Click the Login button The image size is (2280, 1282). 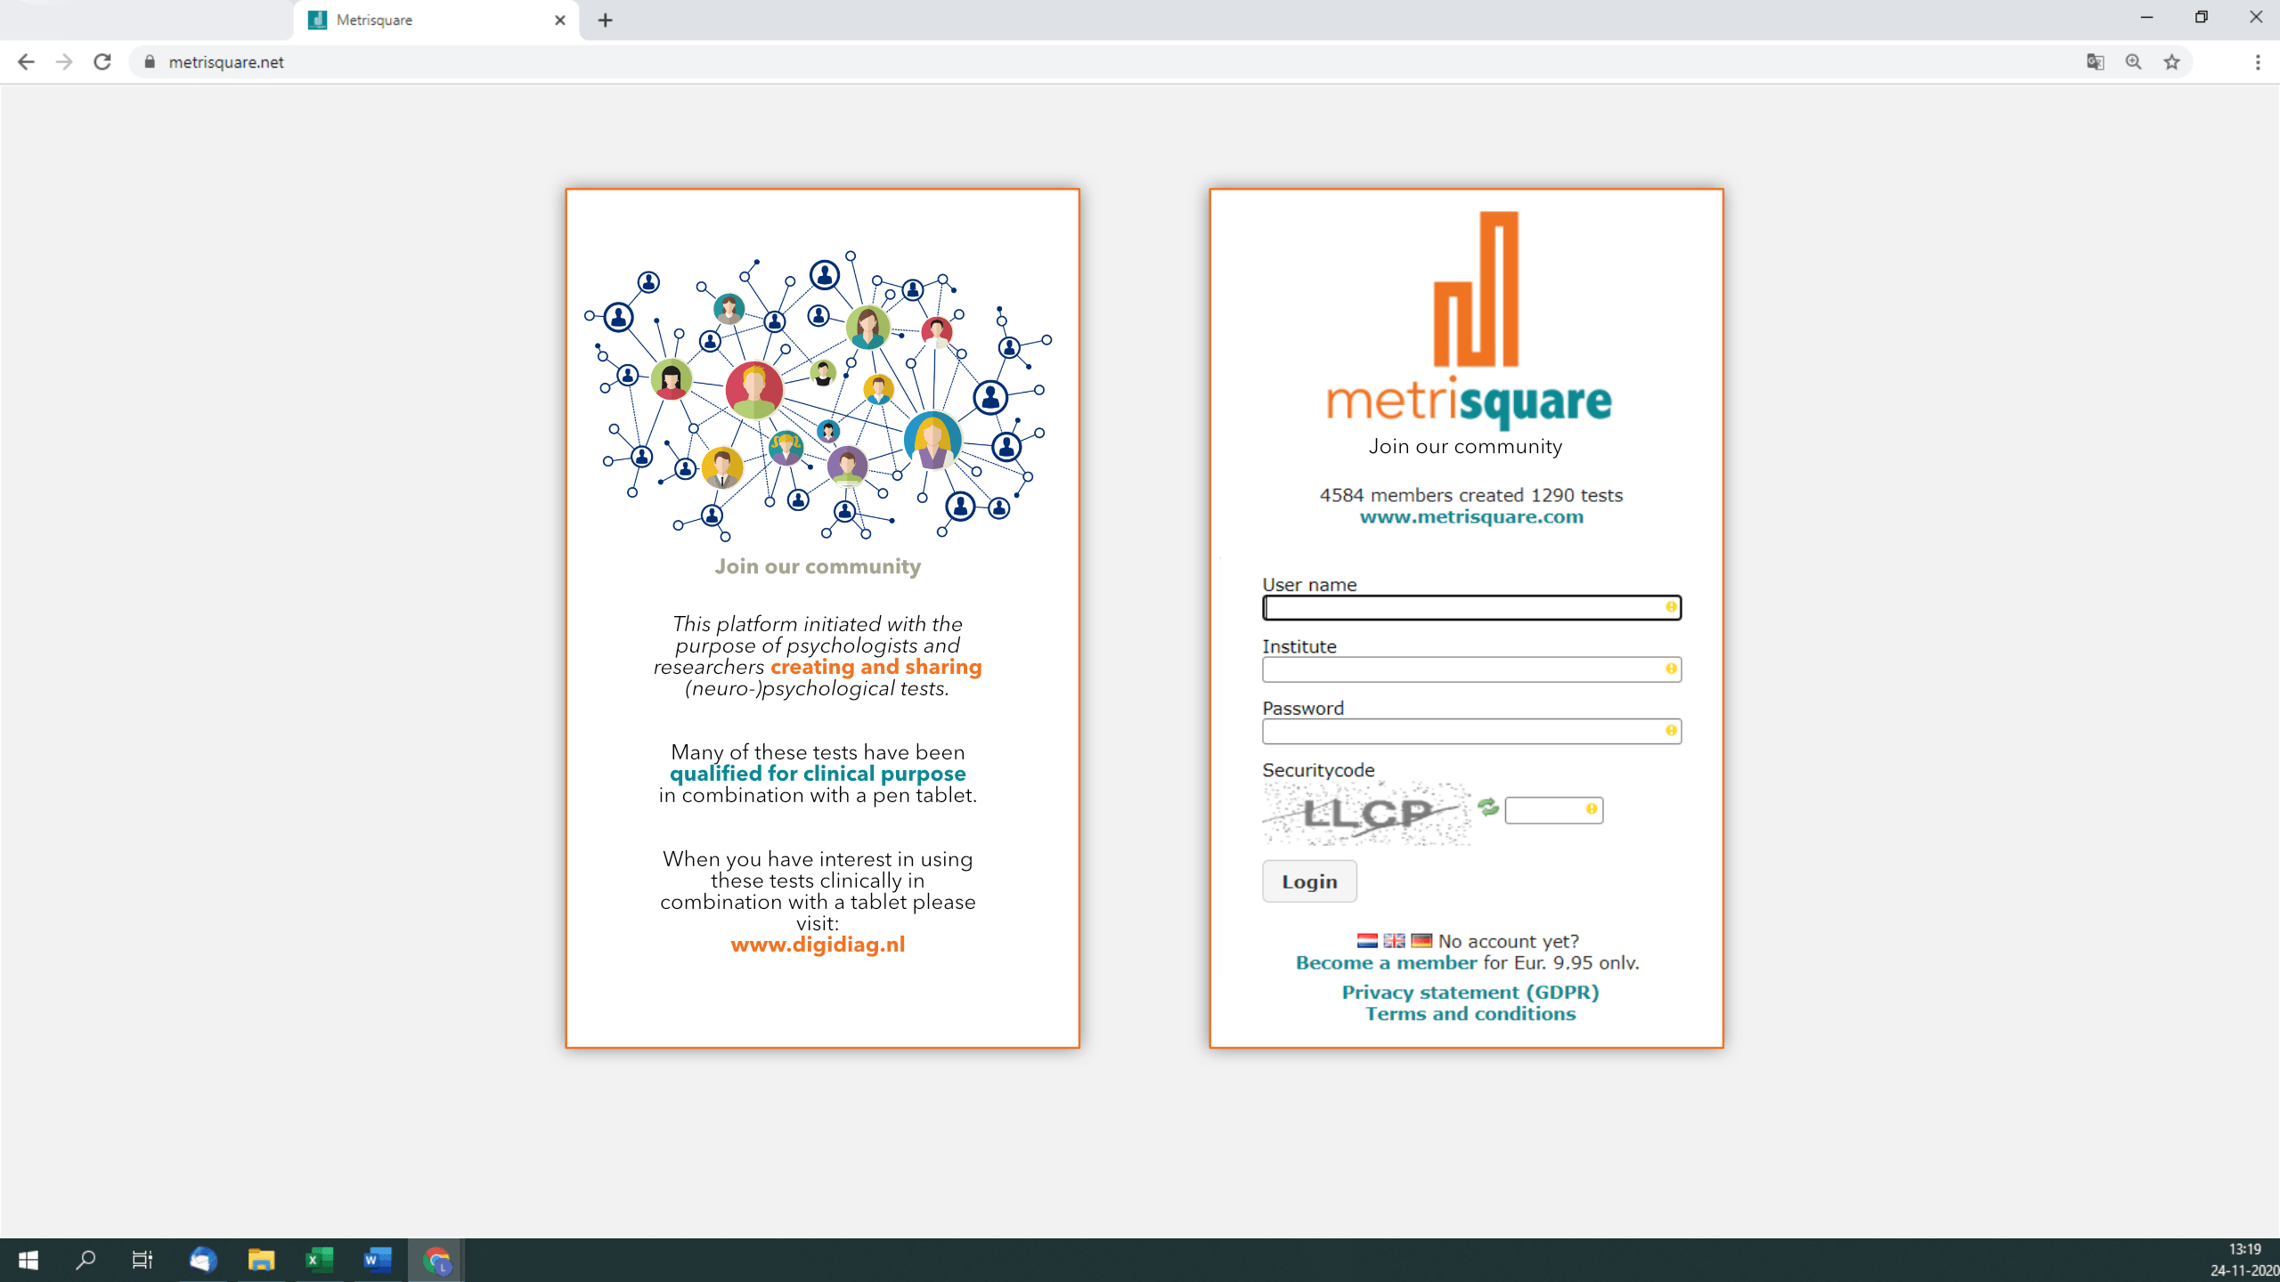(1309, 880)
